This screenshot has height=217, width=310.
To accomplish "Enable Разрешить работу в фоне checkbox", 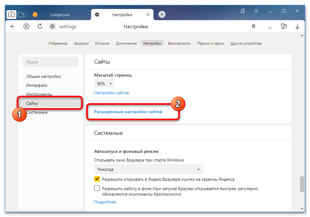I will tap(97, 188).
